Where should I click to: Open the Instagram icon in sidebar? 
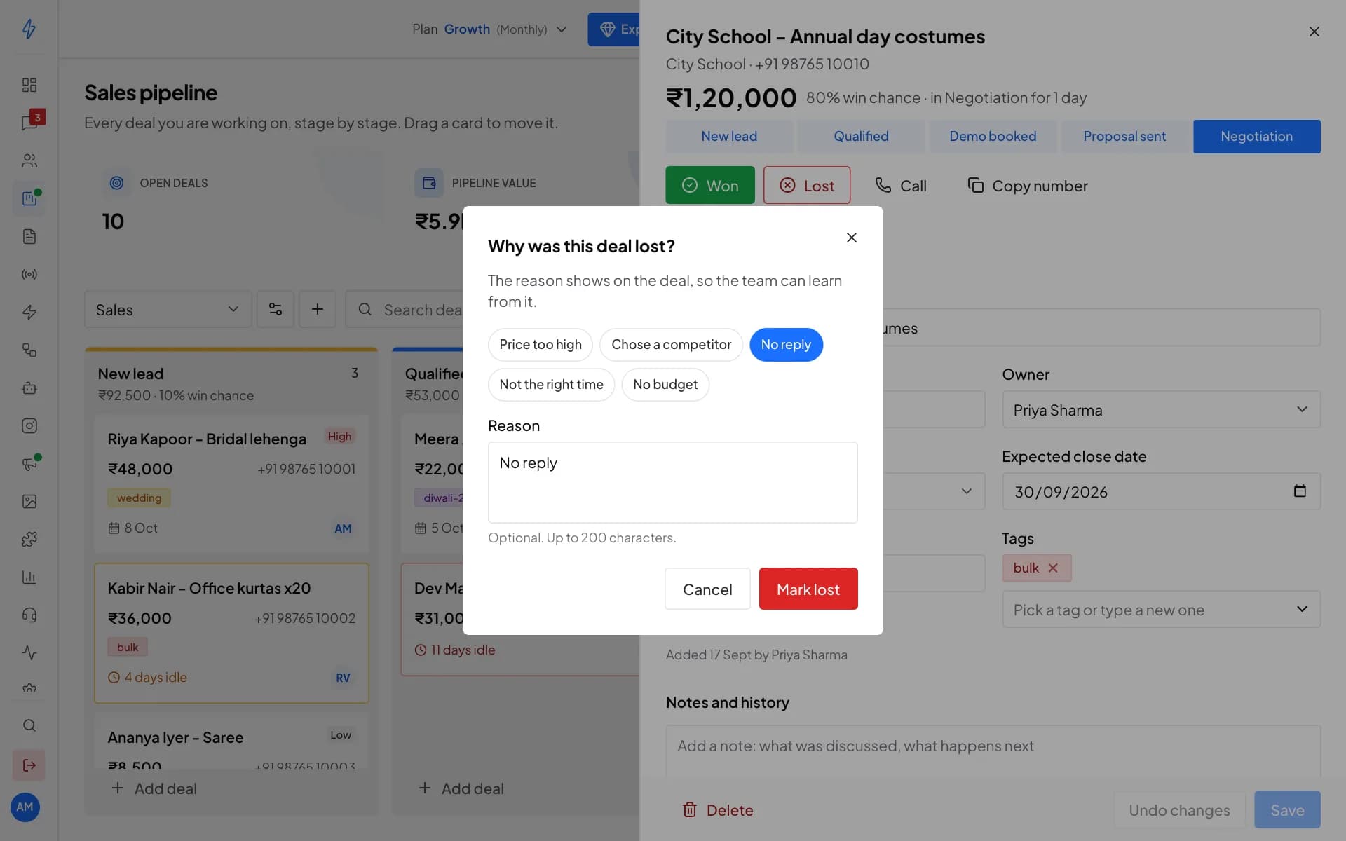point(29,425)
